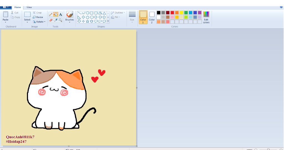The image size is (284, 150).
Task: Open Edit colors dialog
Action: click(x=206, y=17)
